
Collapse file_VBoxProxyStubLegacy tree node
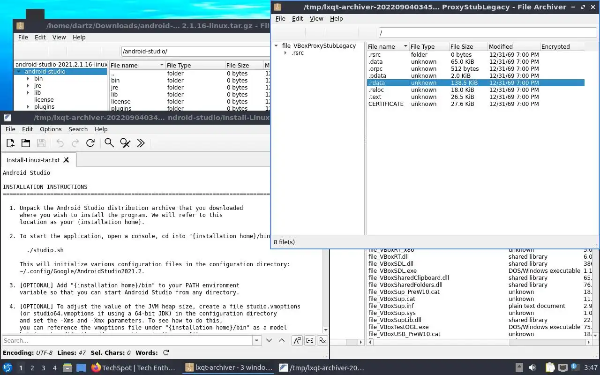(277, 46)
